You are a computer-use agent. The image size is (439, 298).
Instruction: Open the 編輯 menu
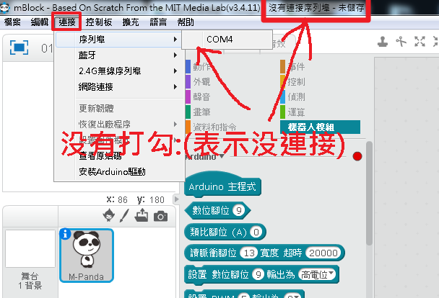40,22
